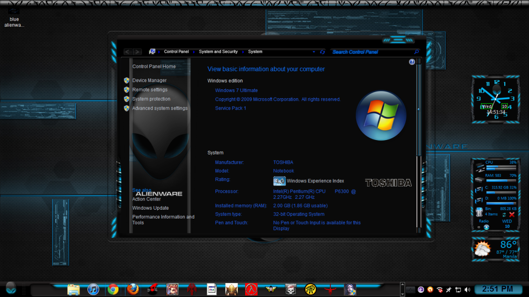Click the 2:51 PM taskbar clock
Viewport: 529px width, 297px height.
(x=497, y=289)
